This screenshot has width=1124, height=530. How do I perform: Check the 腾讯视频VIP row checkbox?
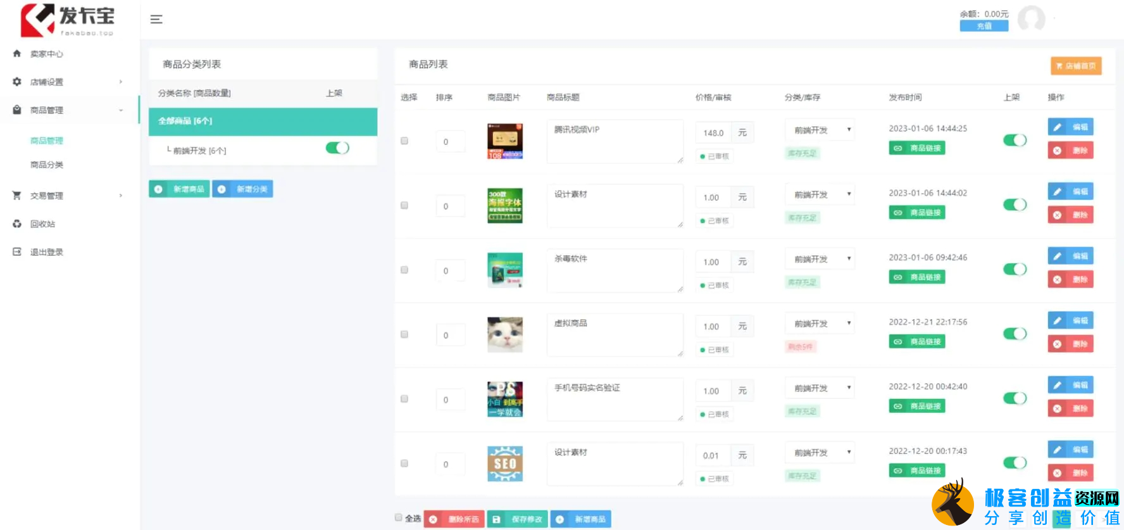(404, 141)
